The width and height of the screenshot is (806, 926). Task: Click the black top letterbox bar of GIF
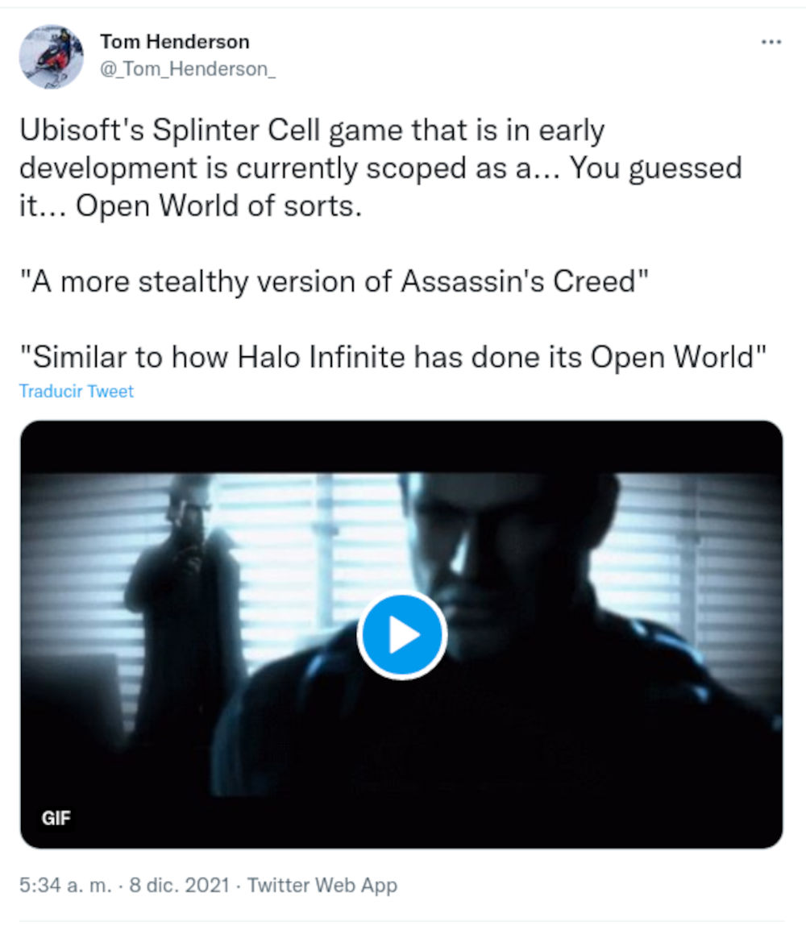[x=401, y=447]
